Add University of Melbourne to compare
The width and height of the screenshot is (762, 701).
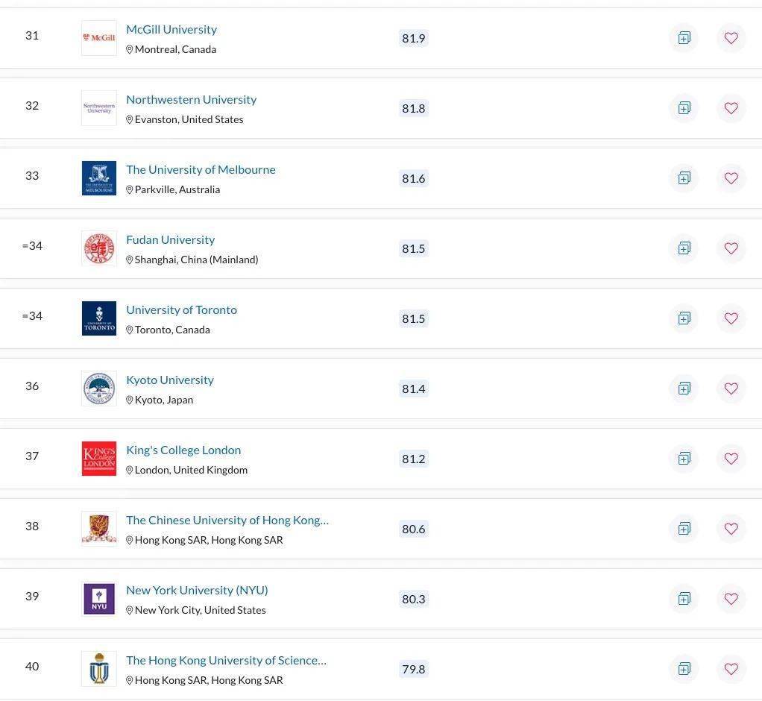coord(684,178)
